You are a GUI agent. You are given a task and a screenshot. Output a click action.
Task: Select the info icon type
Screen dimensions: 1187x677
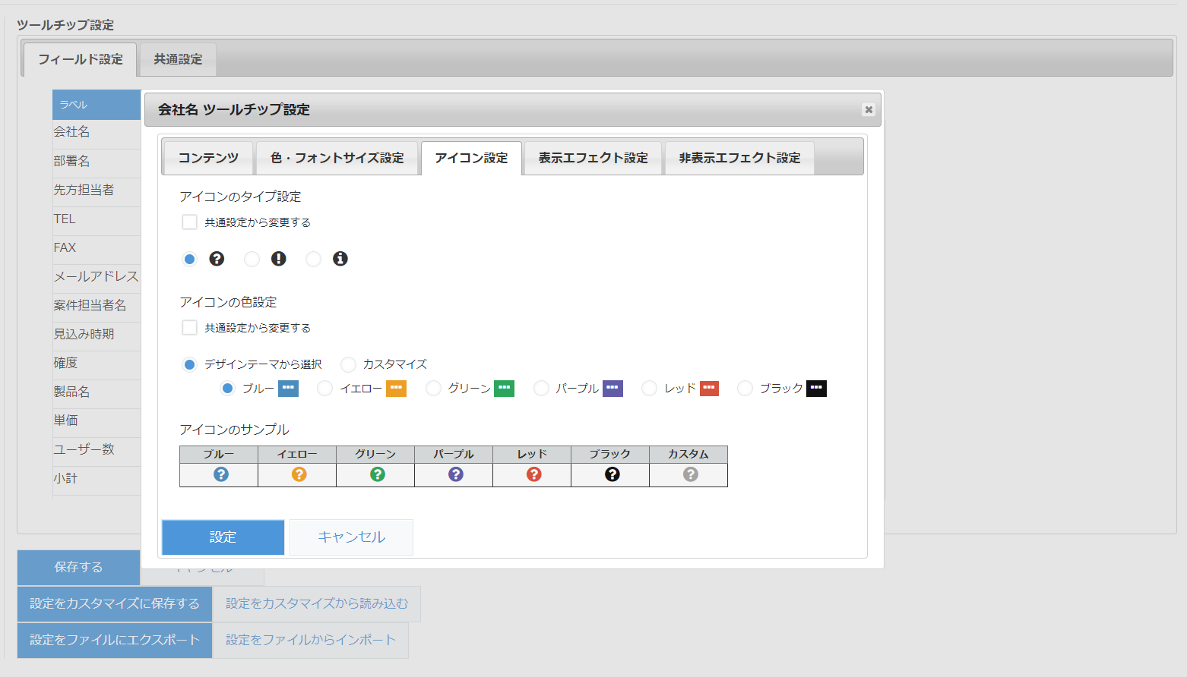313,259
